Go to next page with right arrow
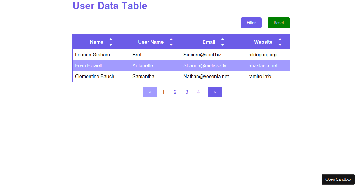362x190 pixels. [x=214, y=92]
